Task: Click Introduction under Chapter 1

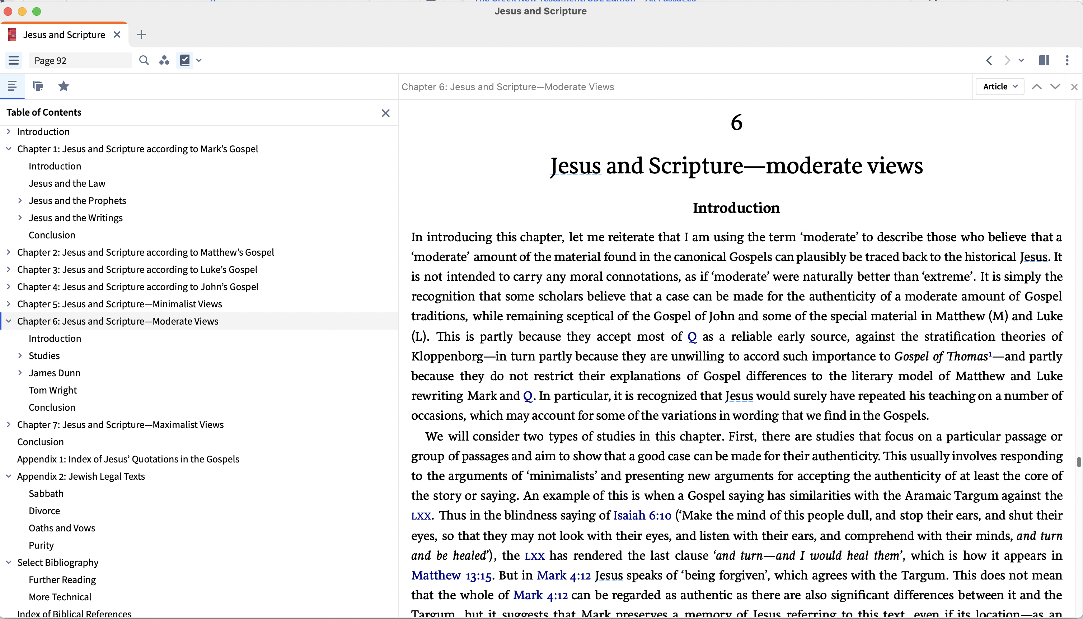Action: click(55, 166)
